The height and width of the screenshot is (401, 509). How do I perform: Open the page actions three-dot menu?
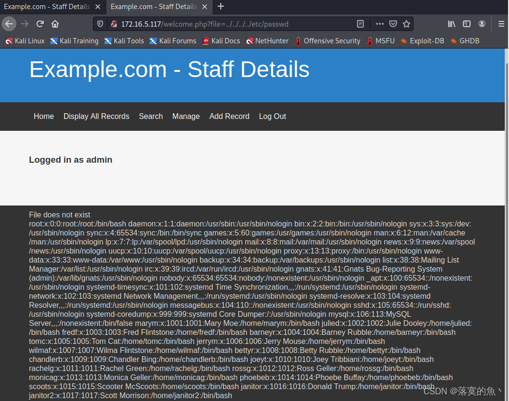pyautogui.click(x=379, y=24)
